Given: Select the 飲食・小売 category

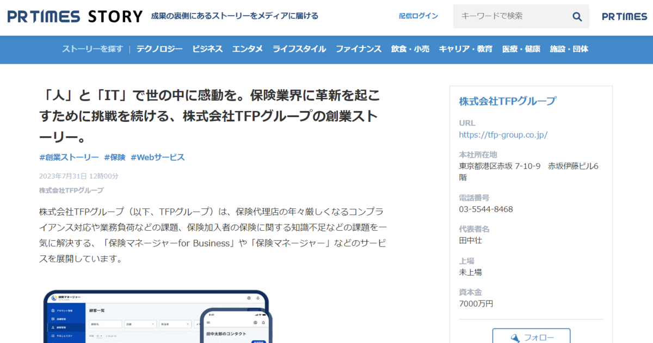Looking at the screenshot, I should pyautogui.click(x=410, y=49).
